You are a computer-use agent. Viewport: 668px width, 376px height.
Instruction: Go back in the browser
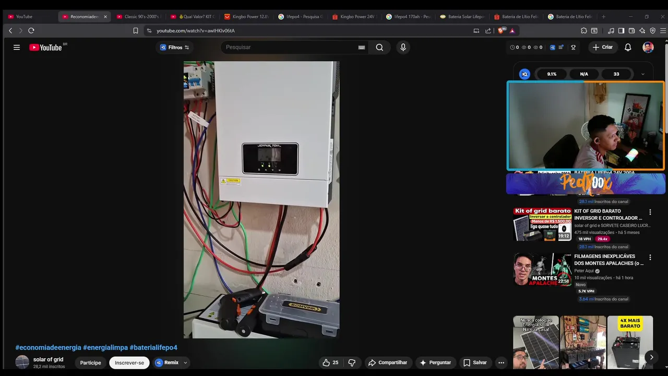pyautogui.click(x=10, y=31)
